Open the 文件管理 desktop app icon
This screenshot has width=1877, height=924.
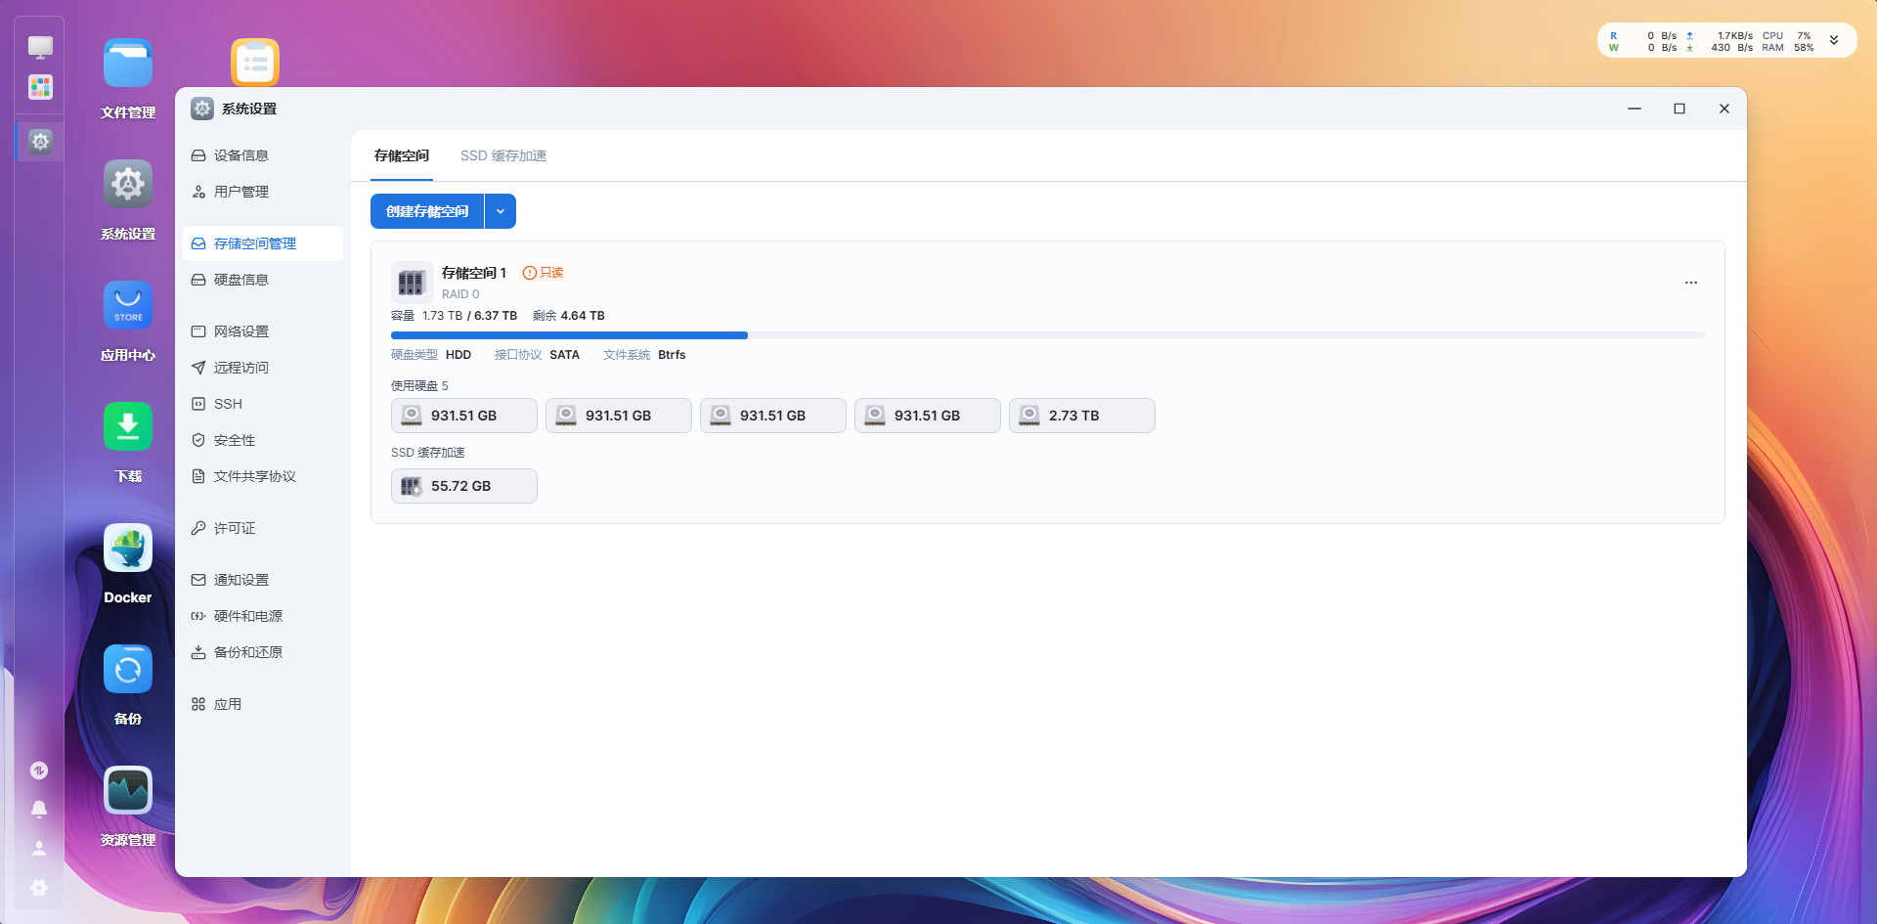128,64
